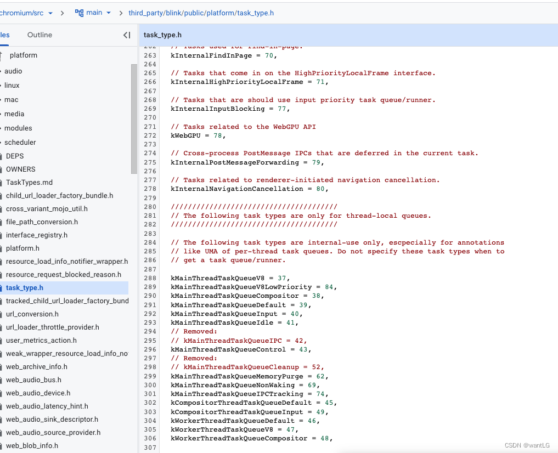Select the platform folder in tree
558x453 pixels.
tap(24, 55)
